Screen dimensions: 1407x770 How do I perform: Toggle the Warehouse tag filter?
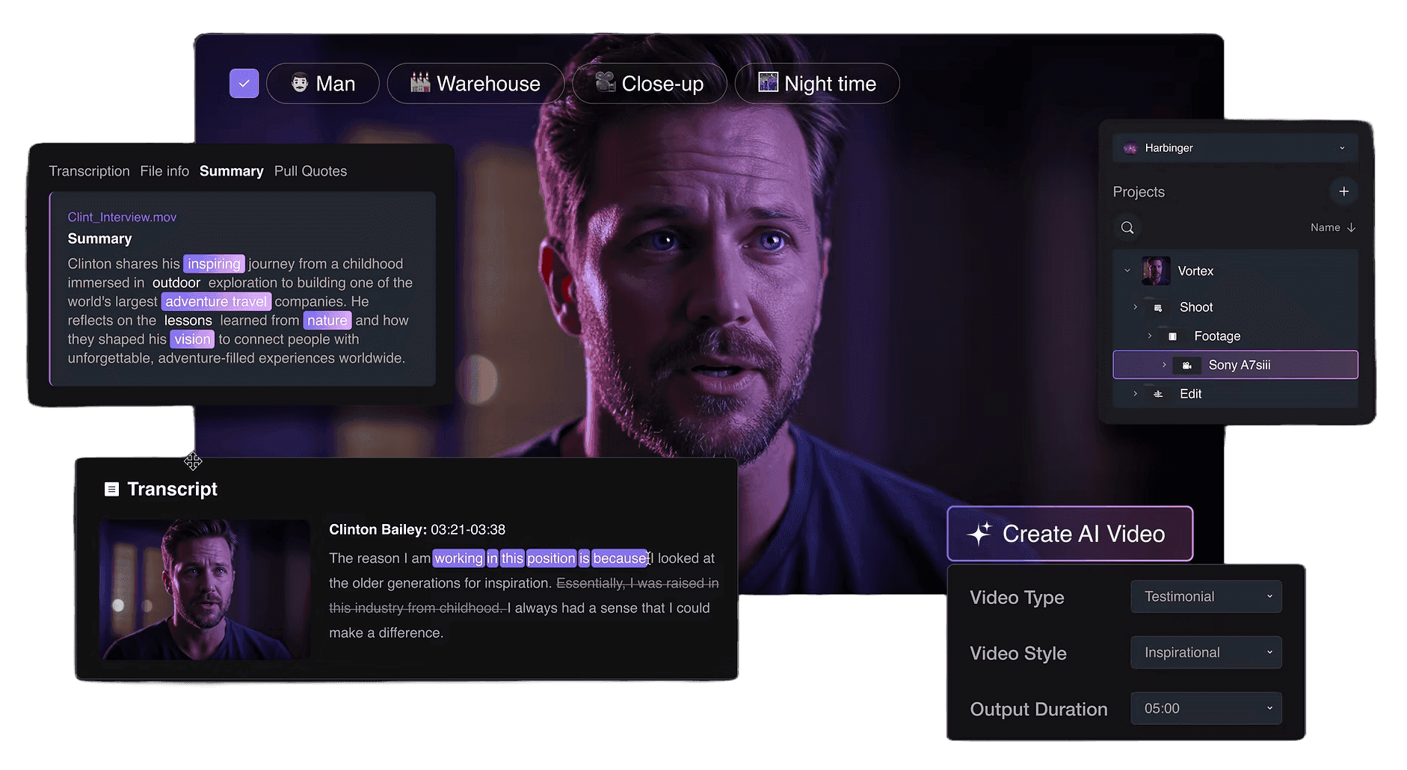pyautogui.click(x=475, y=84)
